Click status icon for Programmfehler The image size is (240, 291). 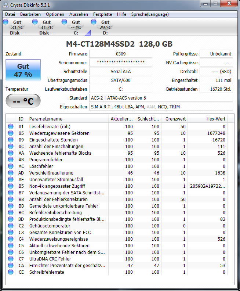(11, 159)
